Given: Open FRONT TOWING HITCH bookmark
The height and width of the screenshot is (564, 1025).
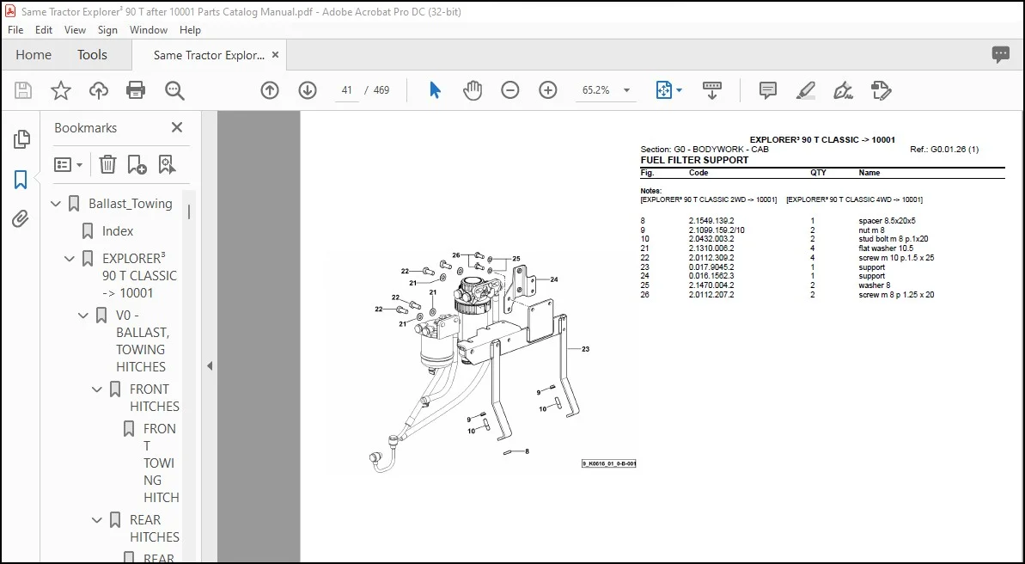Looking at the screenshot, I should pos(161,463).
